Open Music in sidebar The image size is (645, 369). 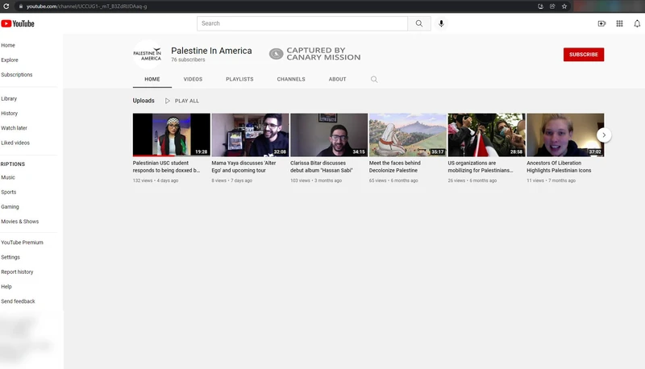8,177
